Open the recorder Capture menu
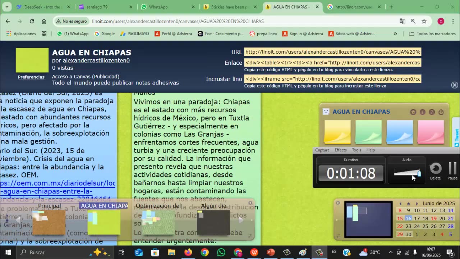Viewport: 460px width, 259px height. point(322,150)
